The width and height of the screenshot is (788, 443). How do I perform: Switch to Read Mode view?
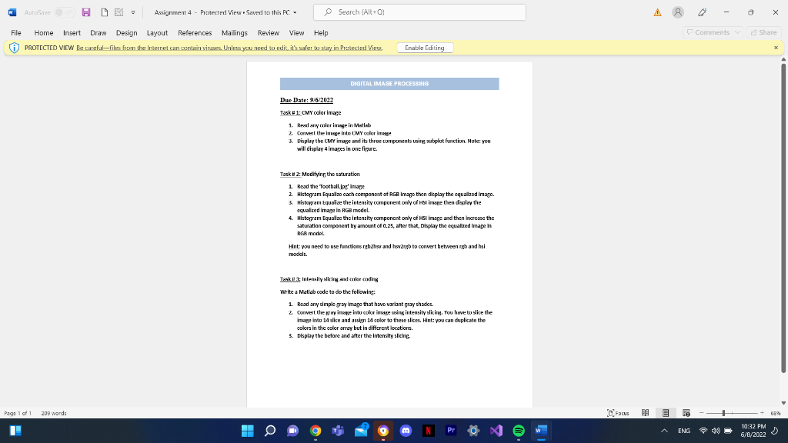645,413
